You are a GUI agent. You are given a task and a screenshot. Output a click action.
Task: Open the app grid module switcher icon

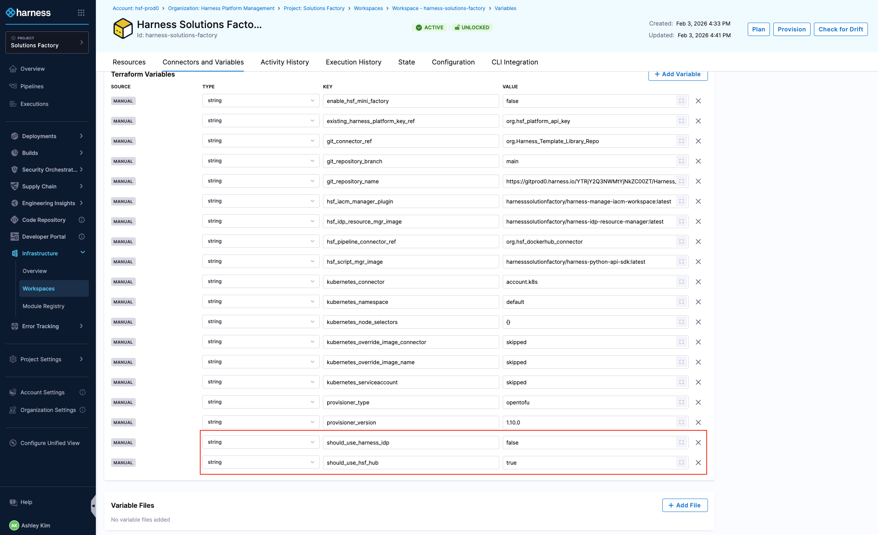(81, 13)
